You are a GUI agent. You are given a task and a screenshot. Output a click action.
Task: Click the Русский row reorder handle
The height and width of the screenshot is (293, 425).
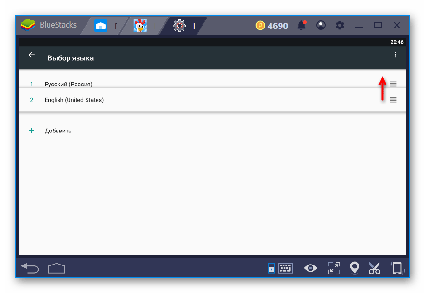393,84
